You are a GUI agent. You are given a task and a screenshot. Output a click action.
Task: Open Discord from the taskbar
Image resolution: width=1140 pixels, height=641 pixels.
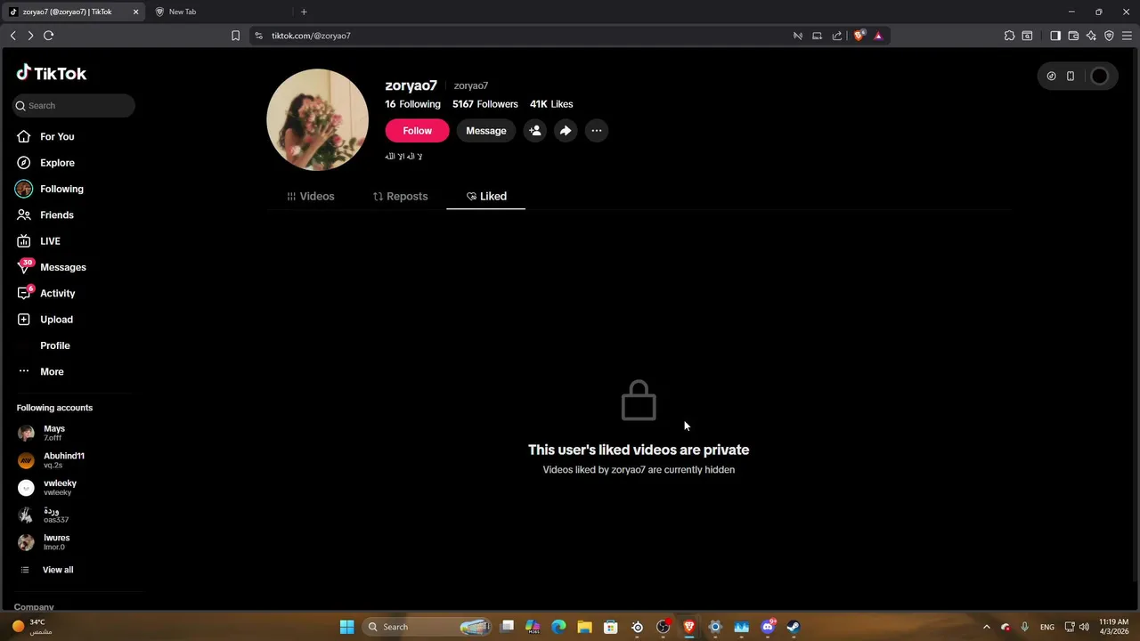(768, 627)
